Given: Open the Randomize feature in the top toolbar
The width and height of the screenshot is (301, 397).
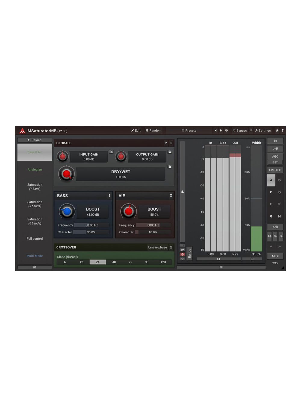Looking at the screenshot, I should click(x=153, y=131).
